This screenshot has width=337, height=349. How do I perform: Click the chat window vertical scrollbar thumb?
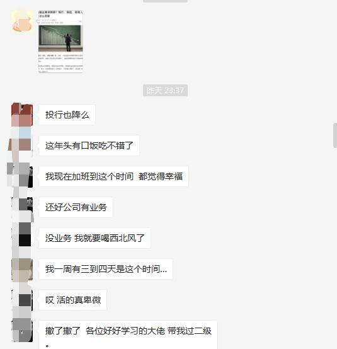[x=335, y=135]
